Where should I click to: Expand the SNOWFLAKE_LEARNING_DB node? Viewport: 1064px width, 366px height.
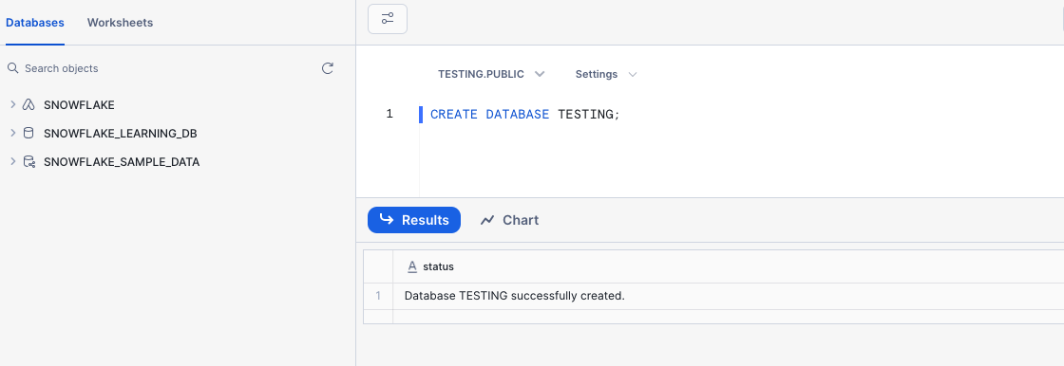(13, 134)
